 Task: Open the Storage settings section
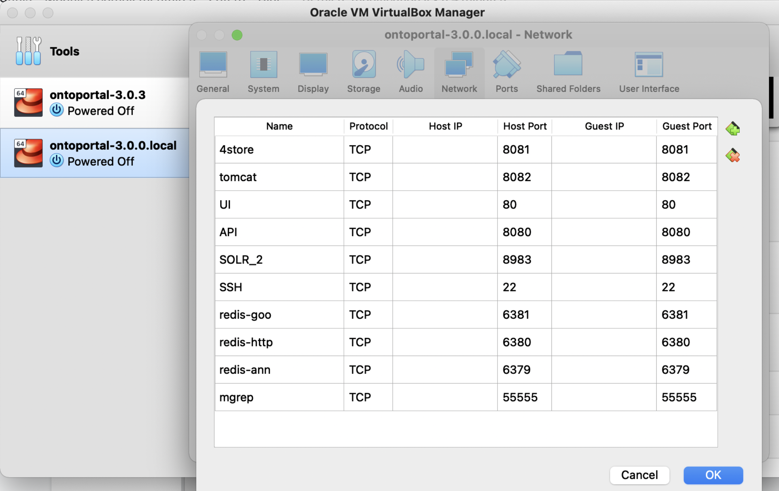pos(364,73)
